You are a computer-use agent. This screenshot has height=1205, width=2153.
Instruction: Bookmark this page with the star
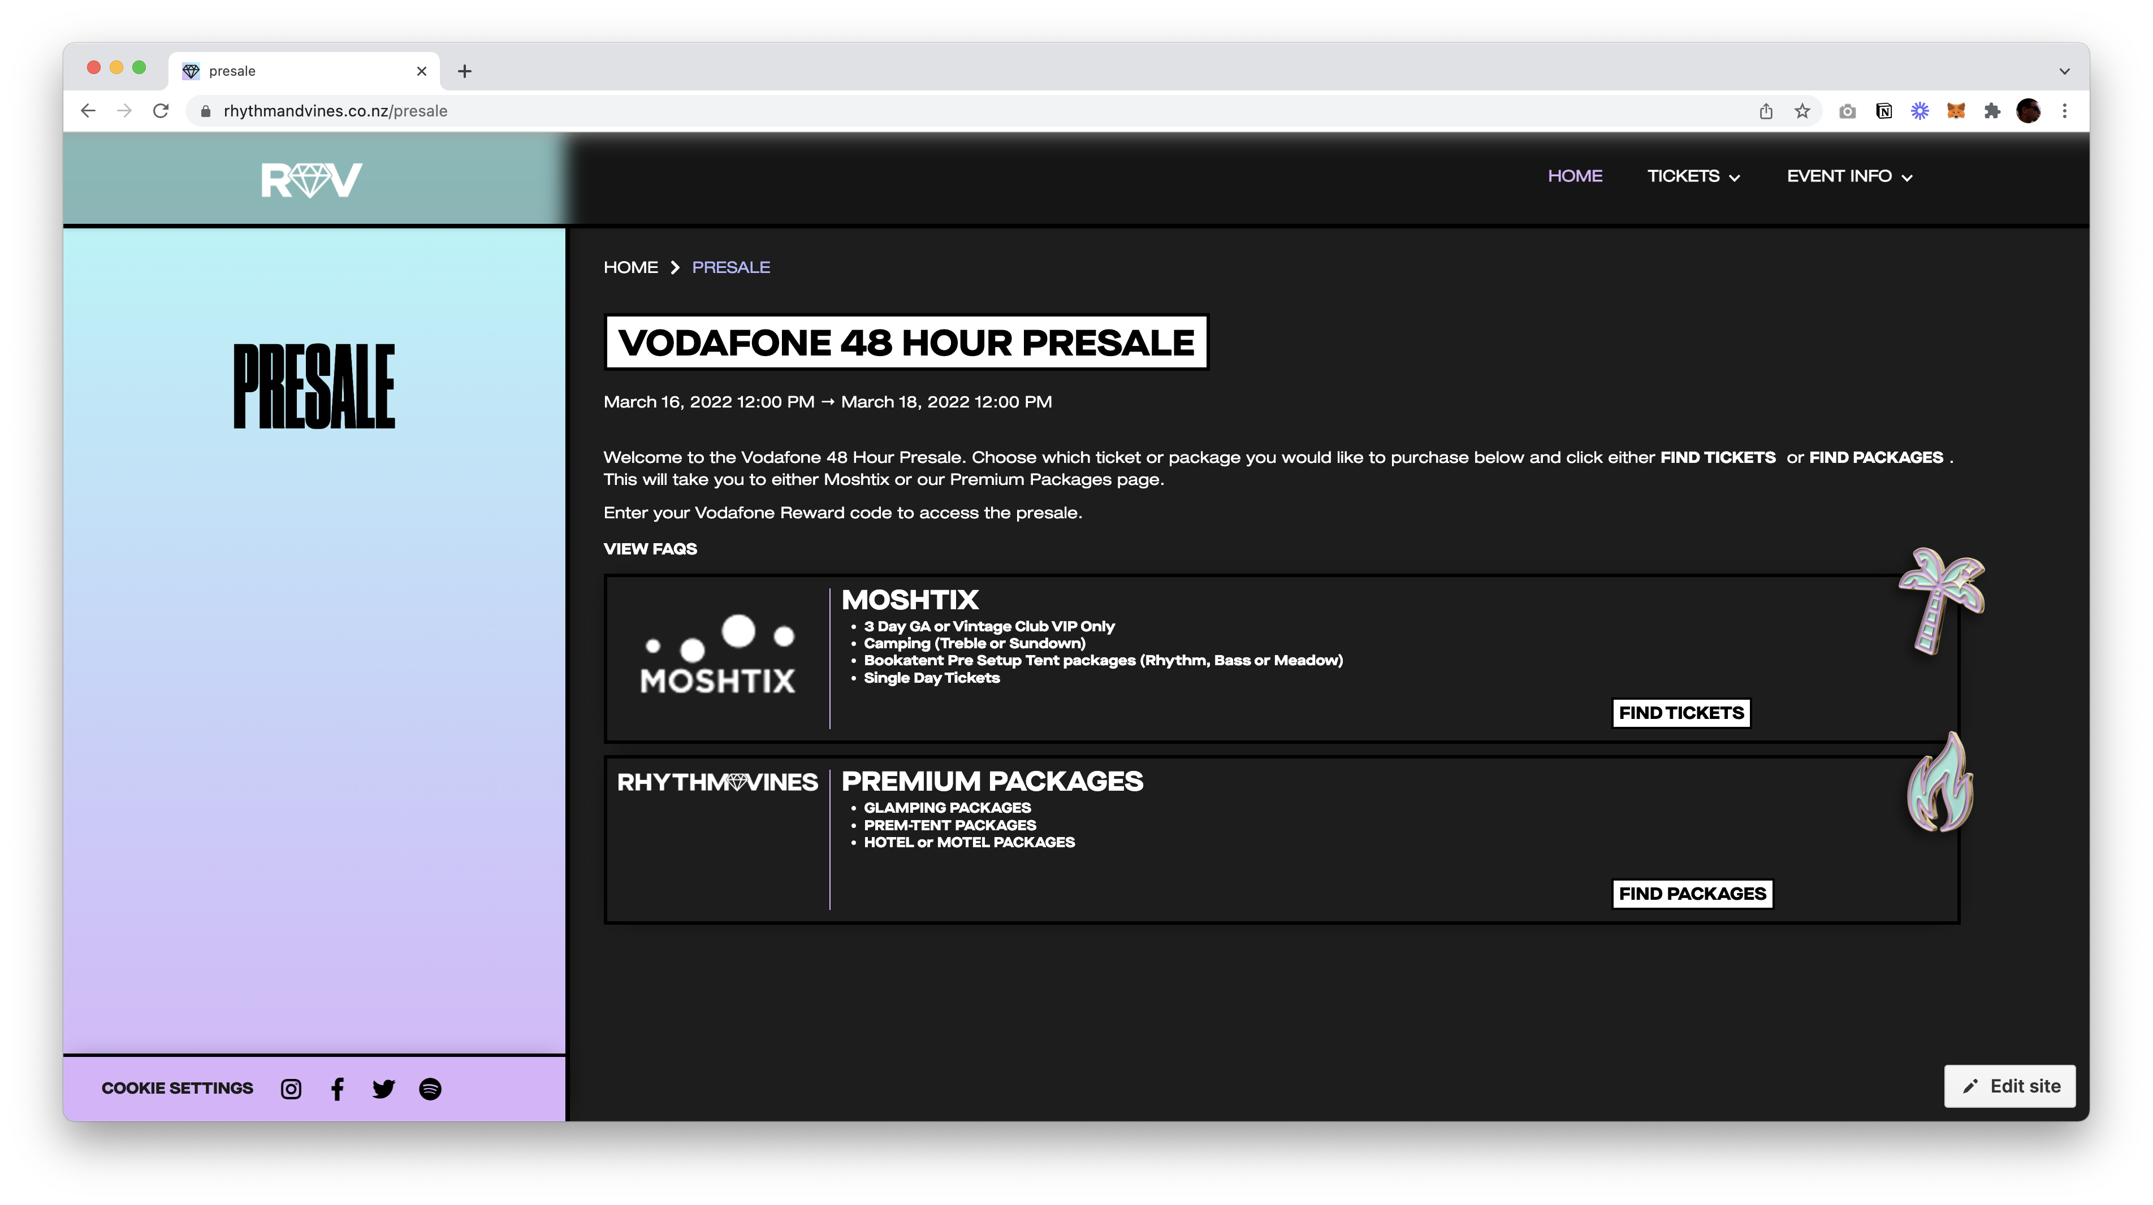click(x=1802, y=110)
